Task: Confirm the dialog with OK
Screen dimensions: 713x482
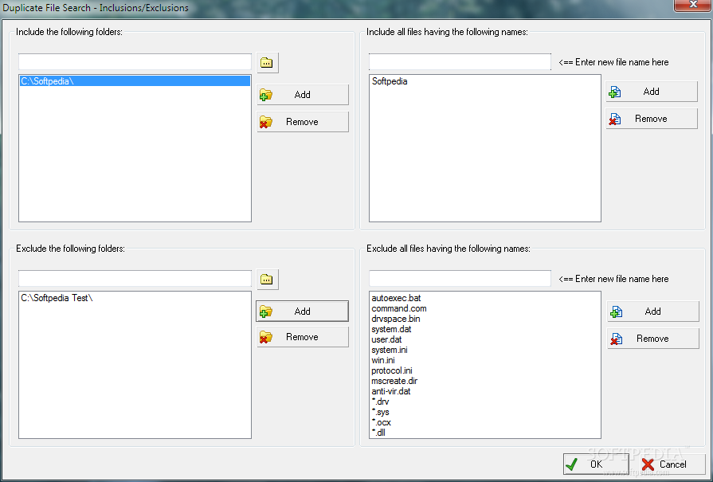Action: click(x=596, y=464)
